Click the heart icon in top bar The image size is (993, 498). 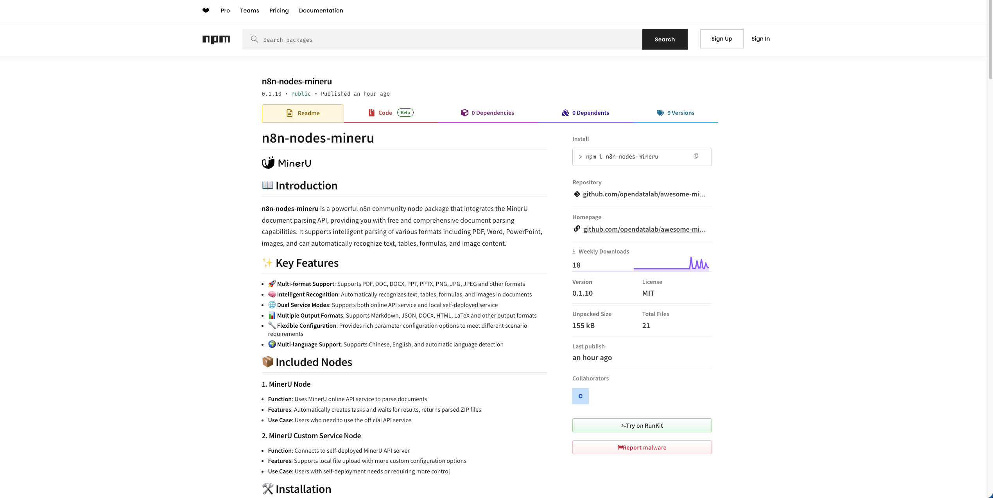pyautogui.click(x=206, y=11)
